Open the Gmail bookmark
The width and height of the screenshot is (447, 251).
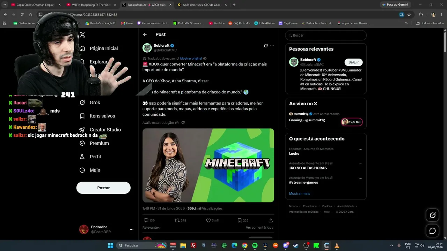pos(127,23)
